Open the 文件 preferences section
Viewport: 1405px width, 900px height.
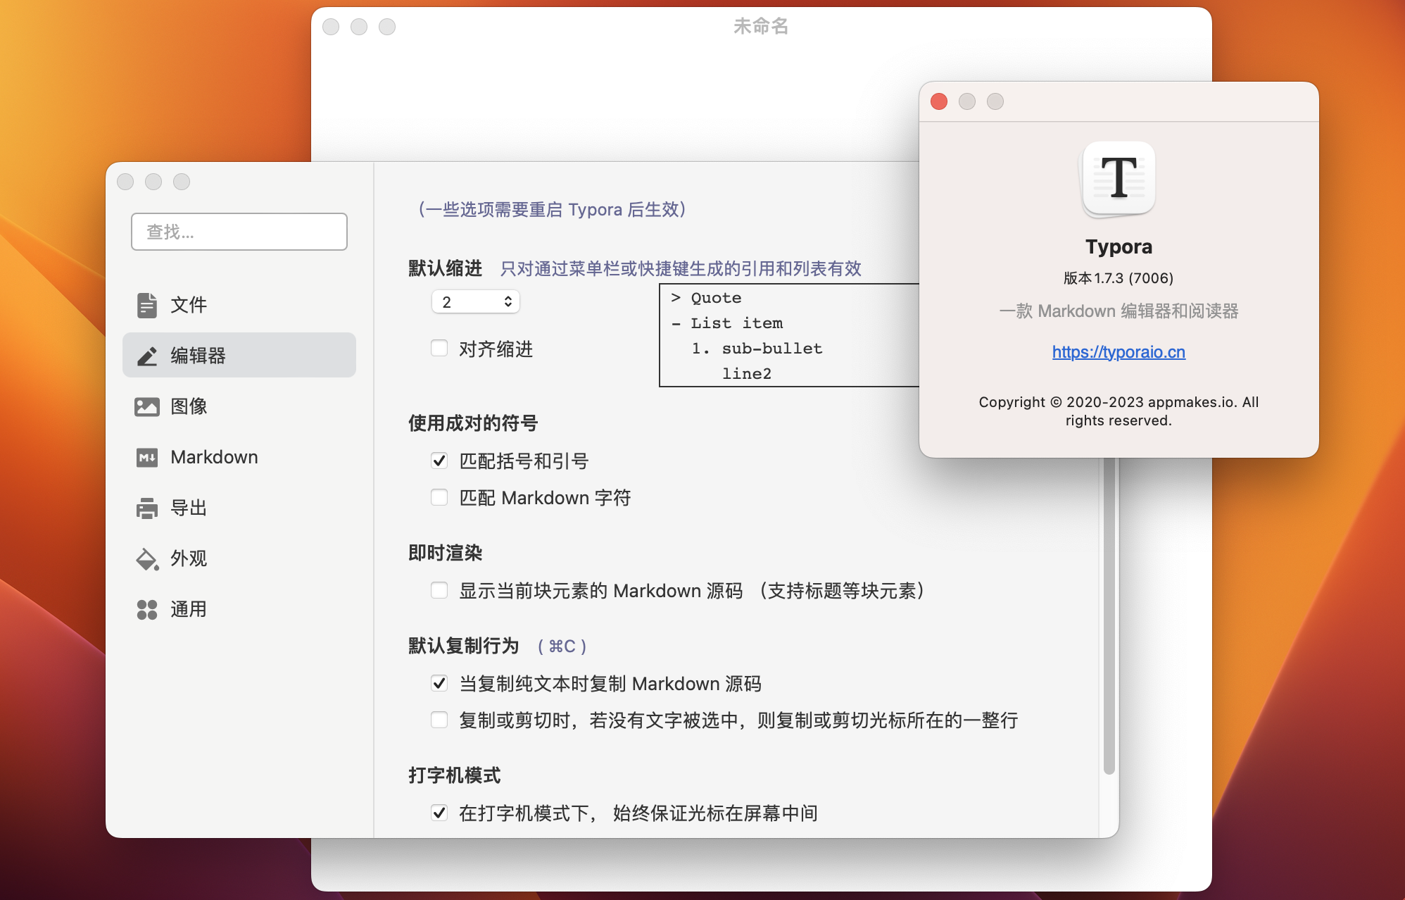click(x=239, y=305)
